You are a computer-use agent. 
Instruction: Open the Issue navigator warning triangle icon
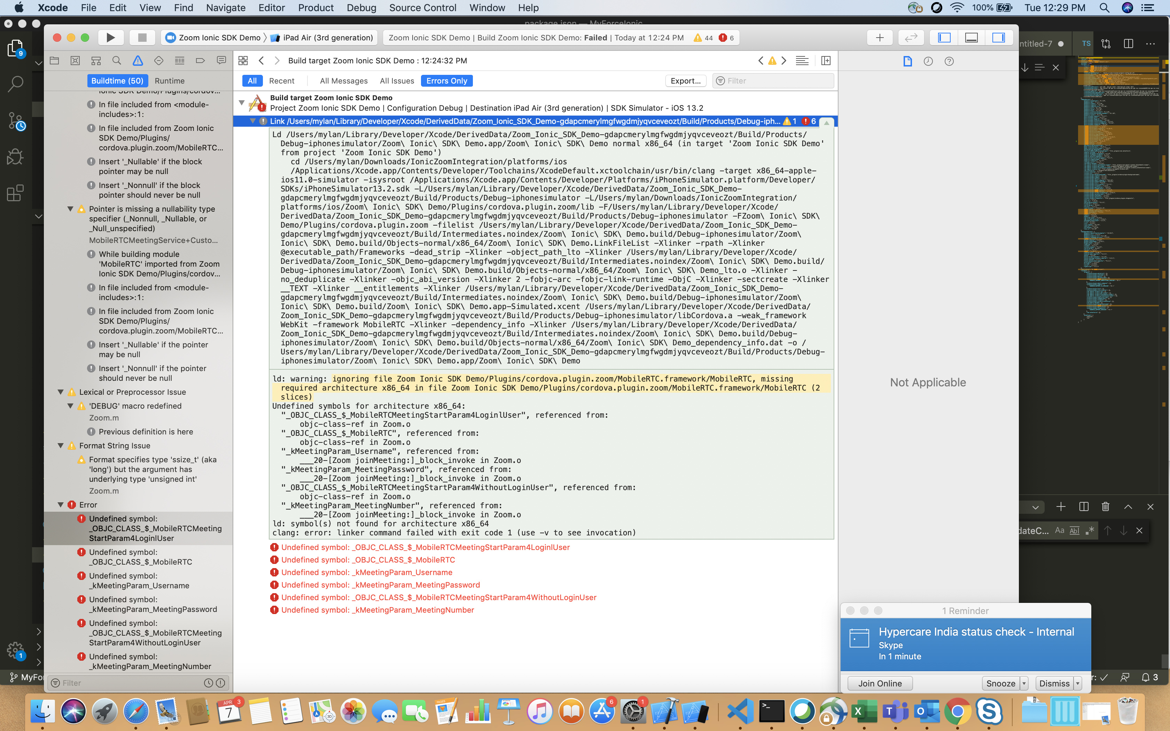coord(138,61)
